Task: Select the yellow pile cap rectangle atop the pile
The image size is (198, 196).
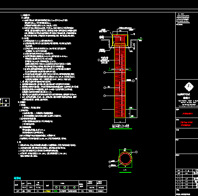Action: [x=120, y=40]
